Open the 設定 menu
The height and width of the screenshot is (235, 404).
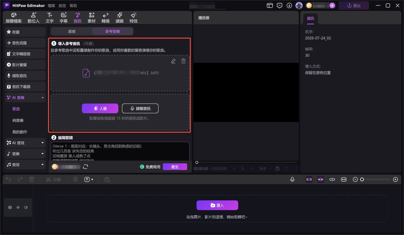(x=62, y=6)
